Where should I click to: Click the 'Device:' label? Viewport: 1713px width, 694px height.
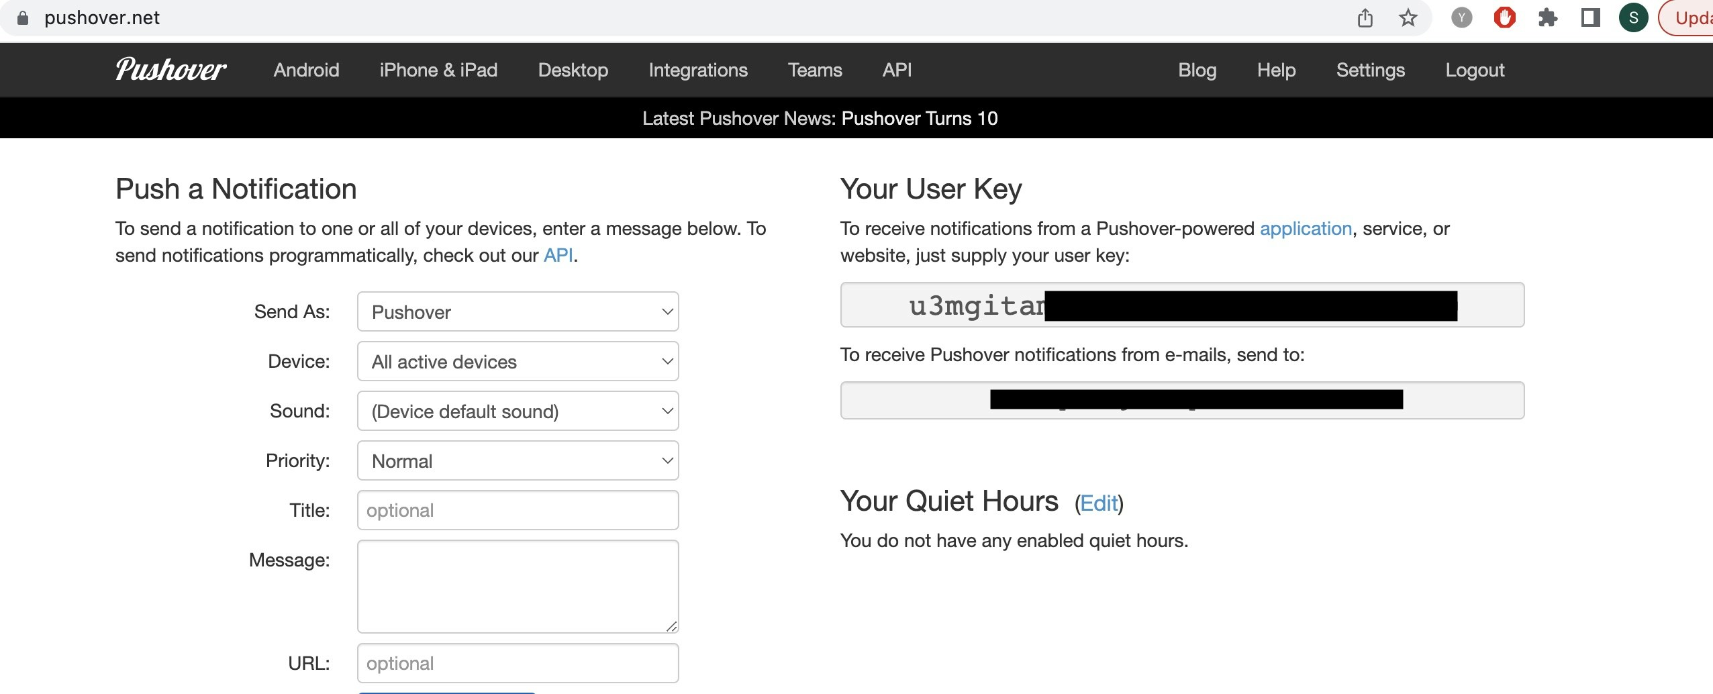[x=299, y=361]
